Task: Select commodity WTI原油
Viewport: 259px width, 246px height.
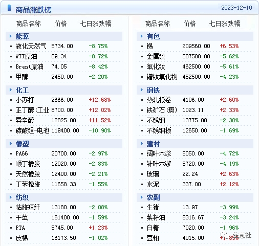Action: (x=26, y=56)
